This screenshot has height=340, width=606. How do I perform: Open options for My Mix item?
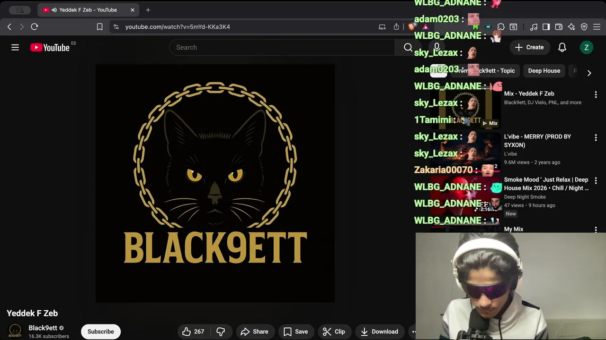tap(596, 229)
